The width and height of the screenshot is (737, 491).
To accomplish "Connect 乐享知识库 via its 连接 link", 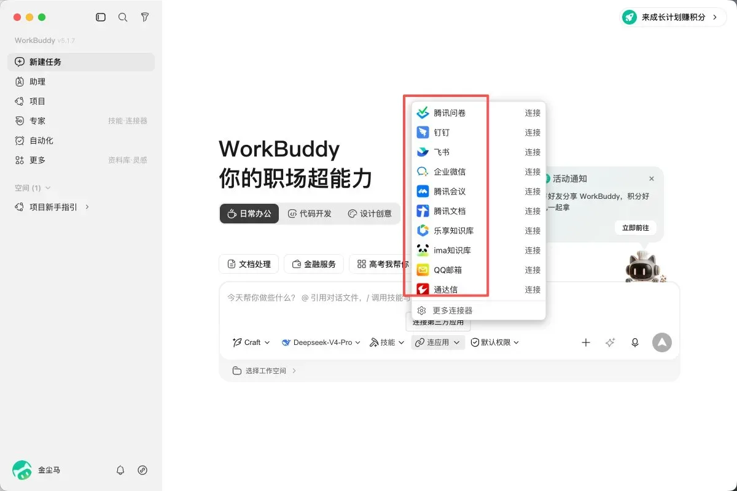I will pos(532,231).
